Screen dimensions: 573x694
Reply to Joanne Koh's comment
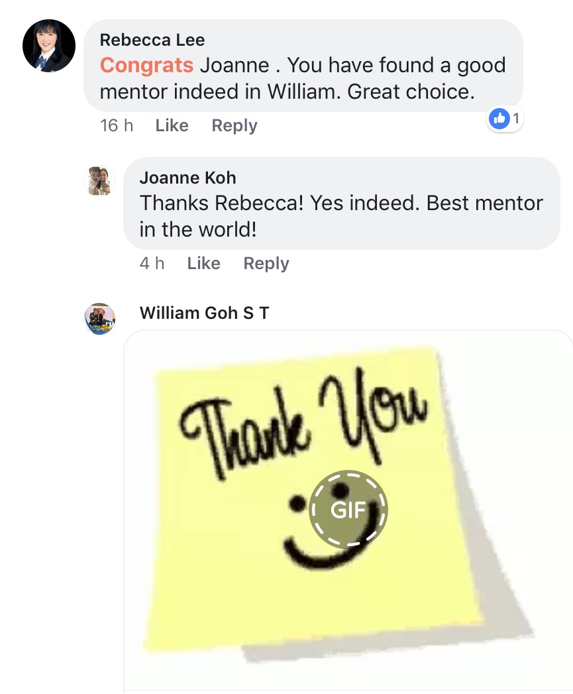tap(266, 264)
